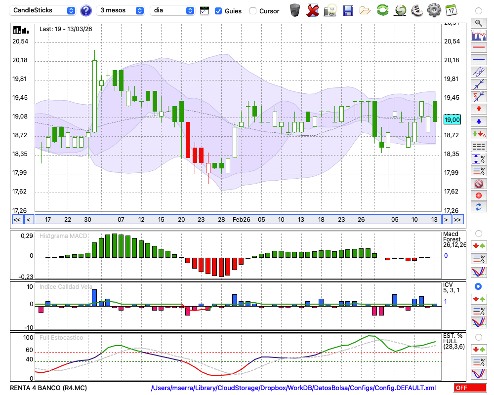Click the red OFF status indicator

coord(469,388)
